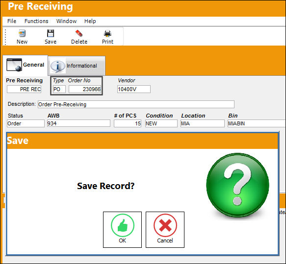The height and width of the screenshot is (264, 286).
Task: Click the Pre Receiving field PRE REC
Action: [24, 89]
